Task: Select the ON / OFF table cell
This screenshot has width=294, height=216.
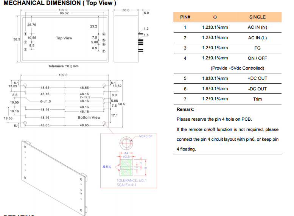Action: (257, 58)
